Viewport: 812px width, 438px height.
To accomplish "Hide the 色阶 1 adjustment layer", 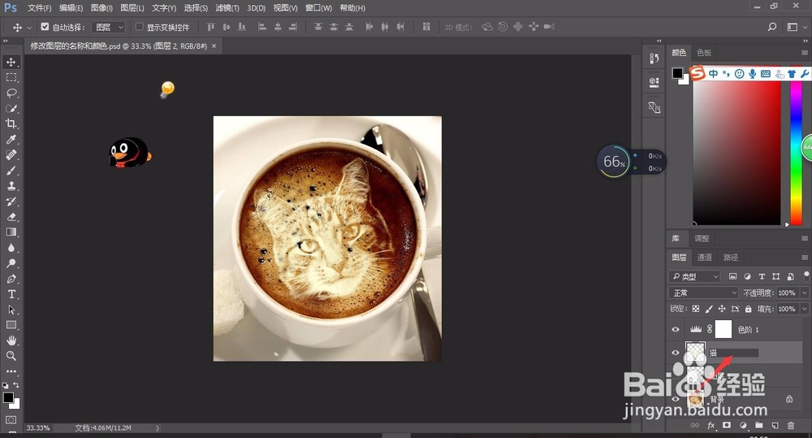I will coord(676,330).
